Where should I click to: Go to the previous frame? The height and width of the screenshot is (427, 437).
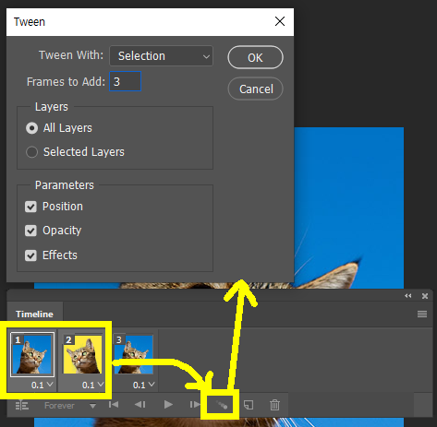[140, 405]
